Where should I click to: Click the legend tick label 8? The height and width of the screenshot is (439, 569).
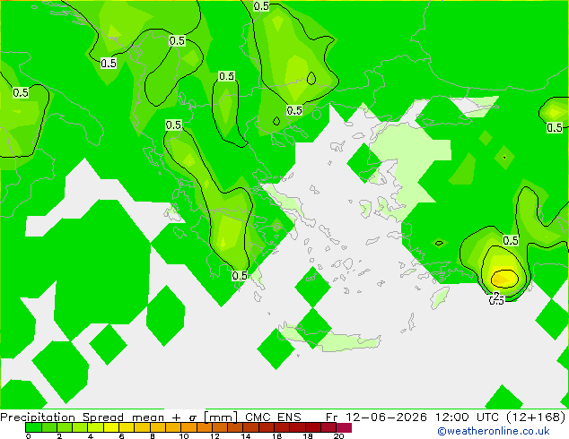(153, 436)
